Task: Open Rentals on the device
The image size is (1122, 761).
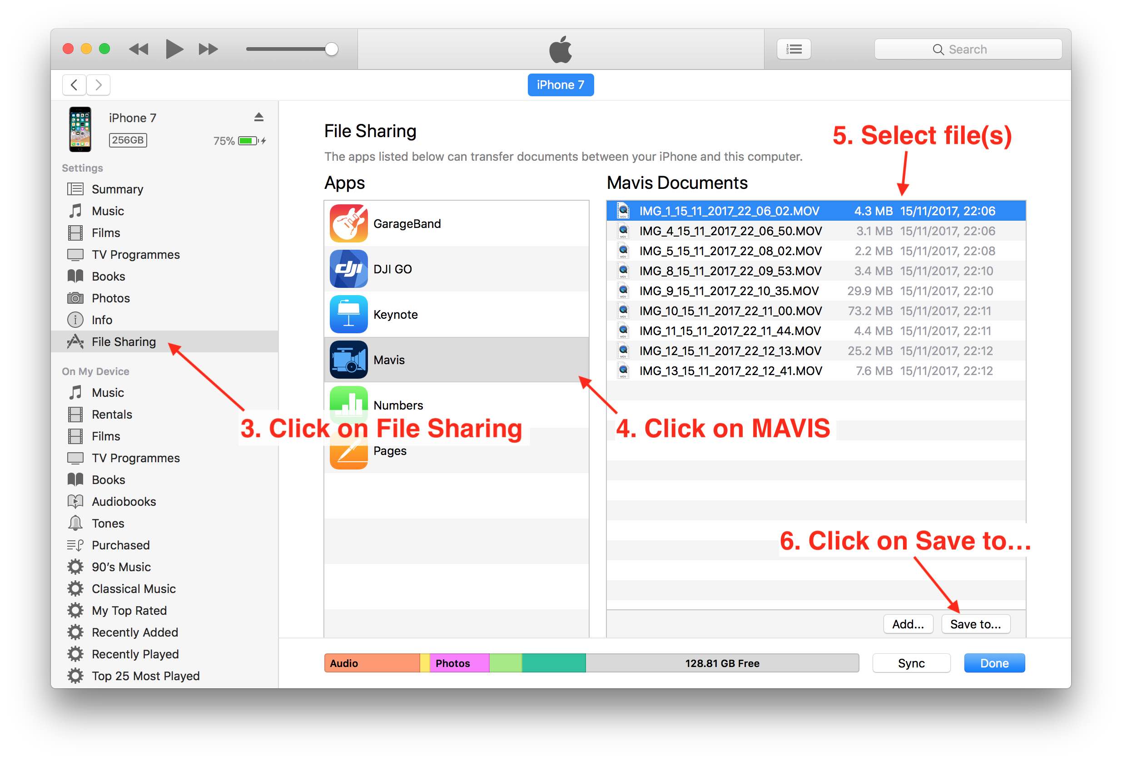Action: [x=164, y=414]
